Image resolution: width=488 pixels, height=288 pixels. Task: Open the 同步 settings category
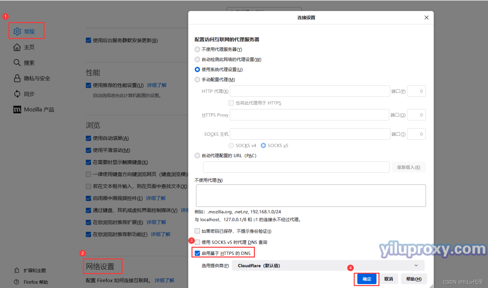click(x=29, y=94)
